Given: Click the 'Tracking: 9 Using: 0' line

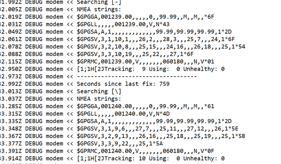Looking at the screenshot, I should tap(112, 69).
